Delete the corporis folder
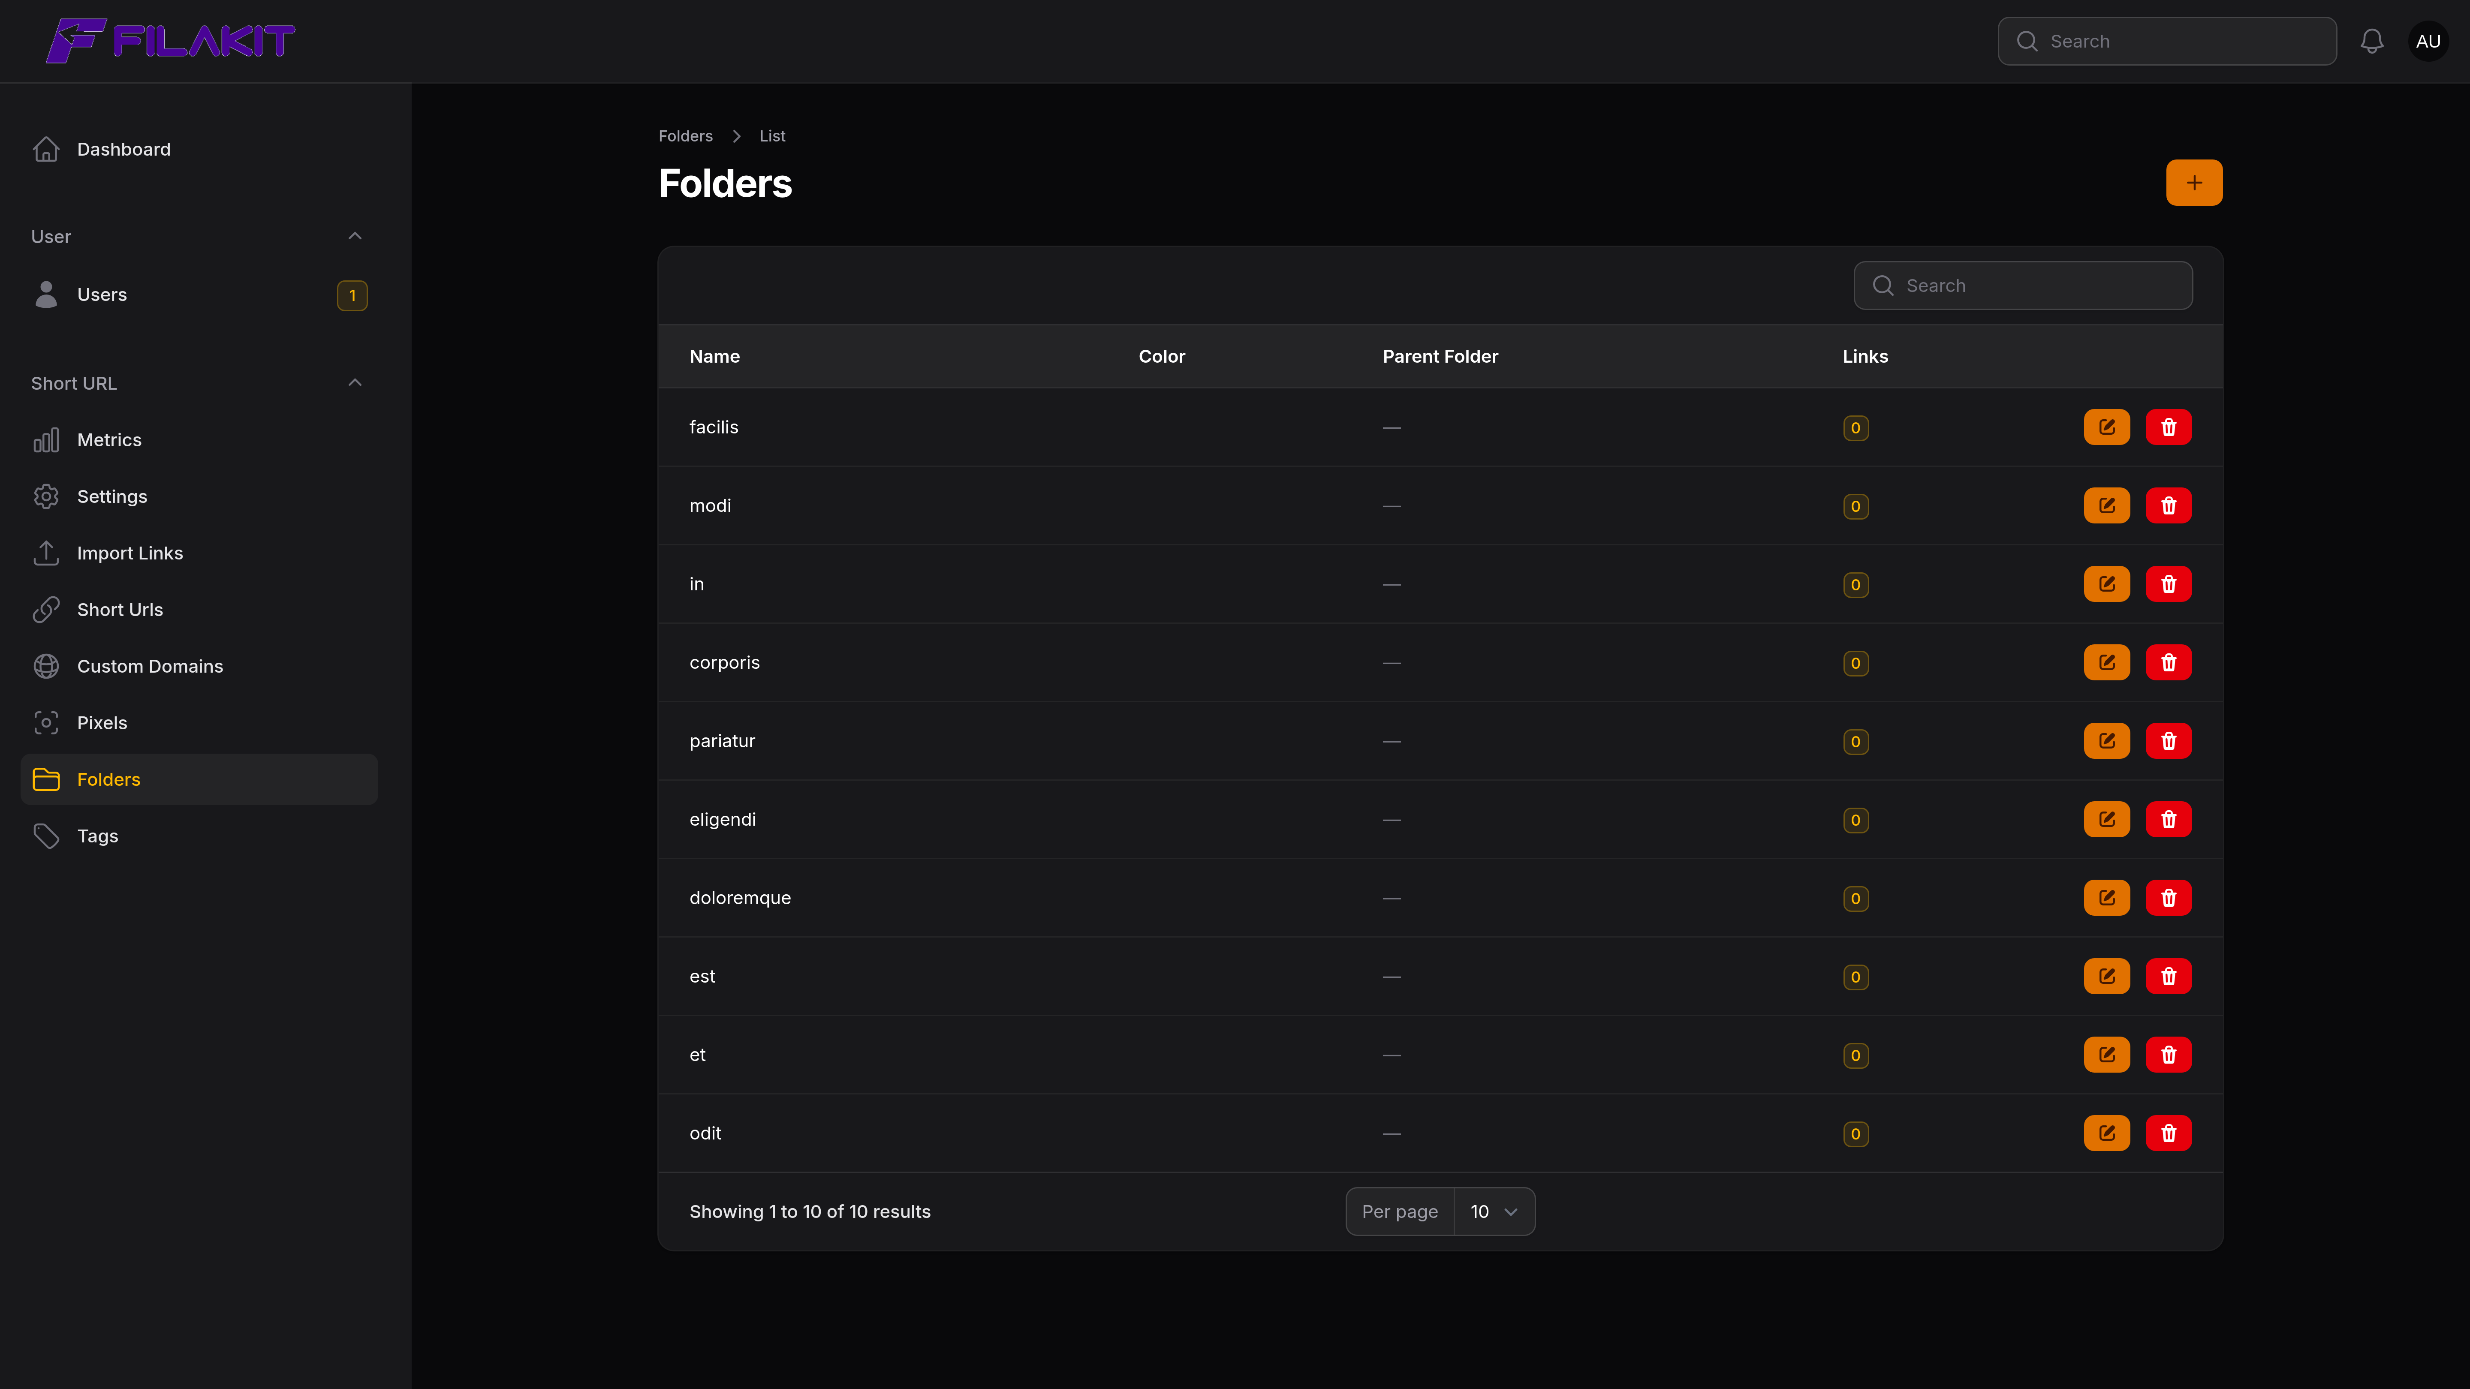This screenshot has height=1389, width=2470. coord(2168,663)
